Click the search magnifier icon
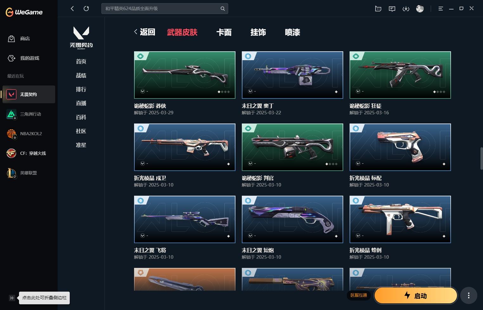The width and height of the screenshot is (483, 310). (x=223, y=9)
